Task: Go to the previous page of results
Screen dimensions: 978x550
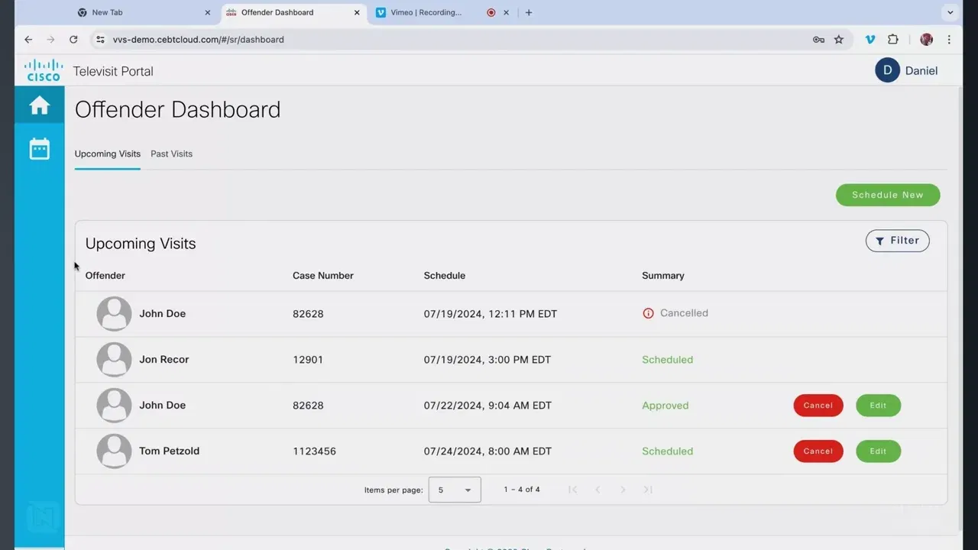Action: [597, 490]
